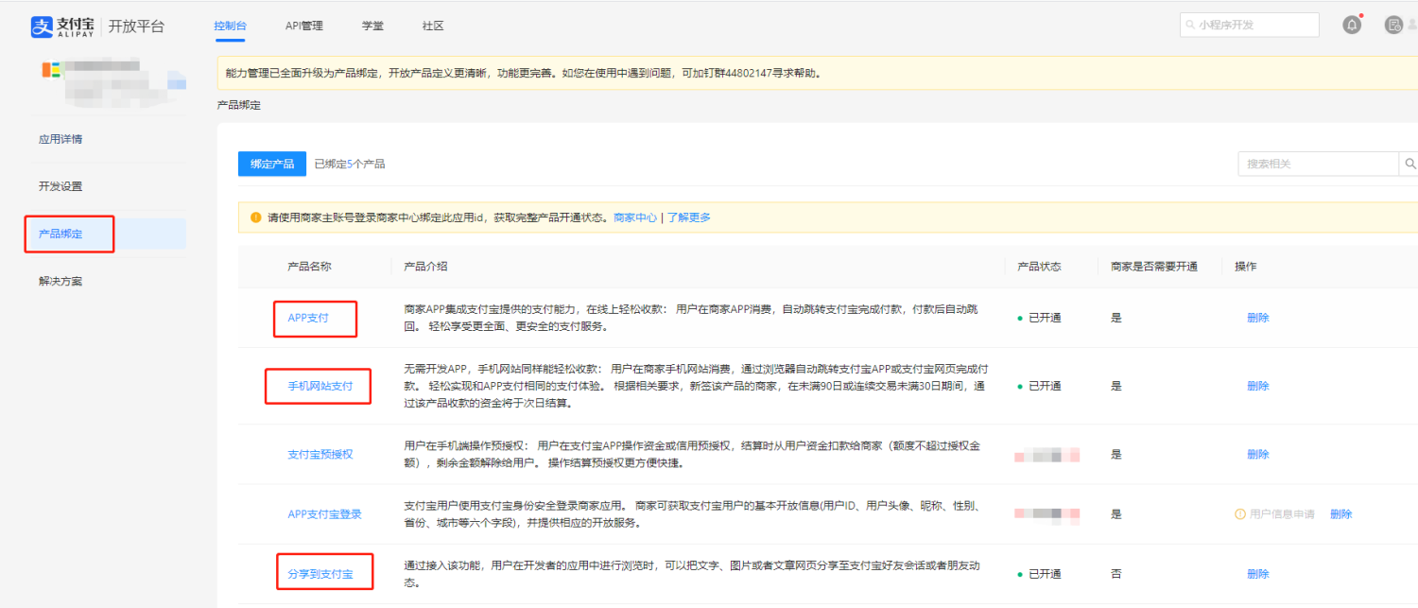Click the magnifier icon in the top search box
This screenshot has height=608, width=1418.
[x=1191, y=26]
